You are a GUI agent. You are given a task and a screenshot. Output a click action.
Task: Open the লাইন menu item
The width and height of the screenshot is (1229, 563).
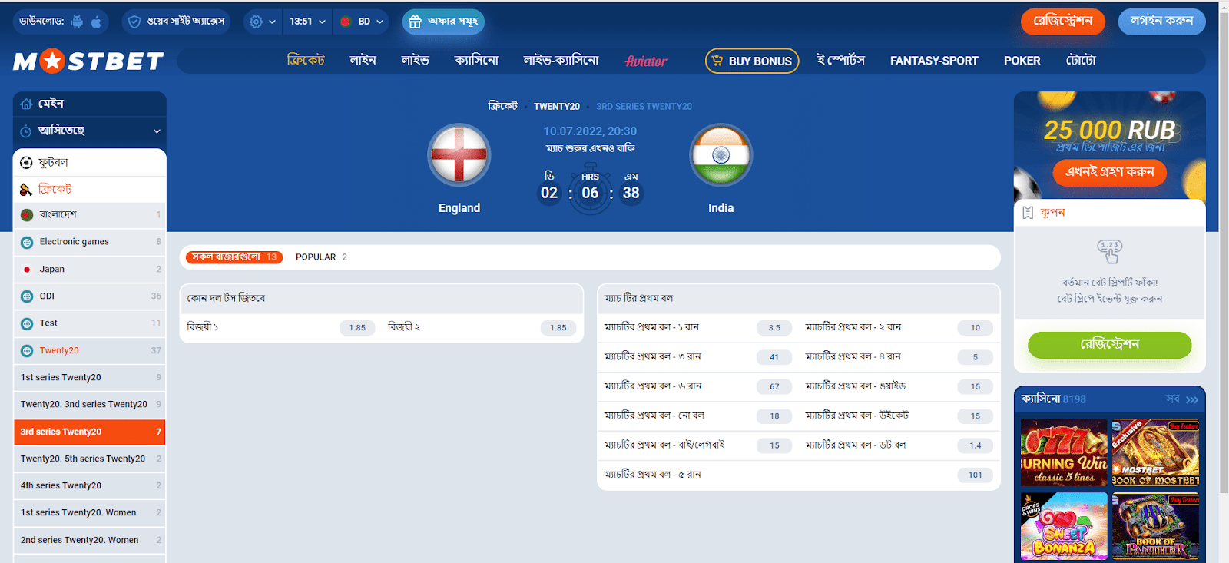pos(363,61)
